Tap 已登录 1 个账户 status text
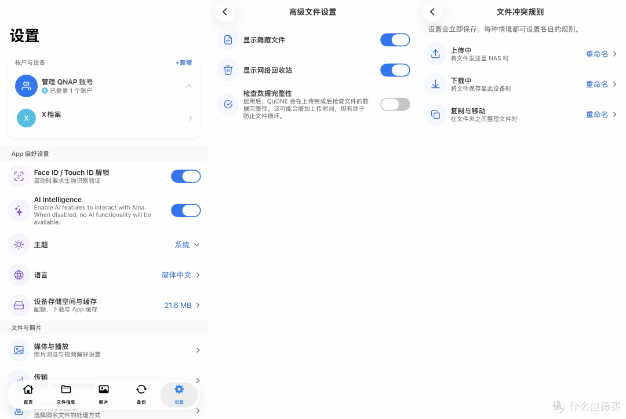The height and width of the screenshot is (419, 626). (71, 90)
